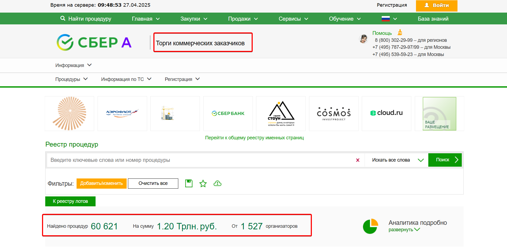This screenshot has height=250, width=507.
Task: Open the База знаний page
Action: 433,19
